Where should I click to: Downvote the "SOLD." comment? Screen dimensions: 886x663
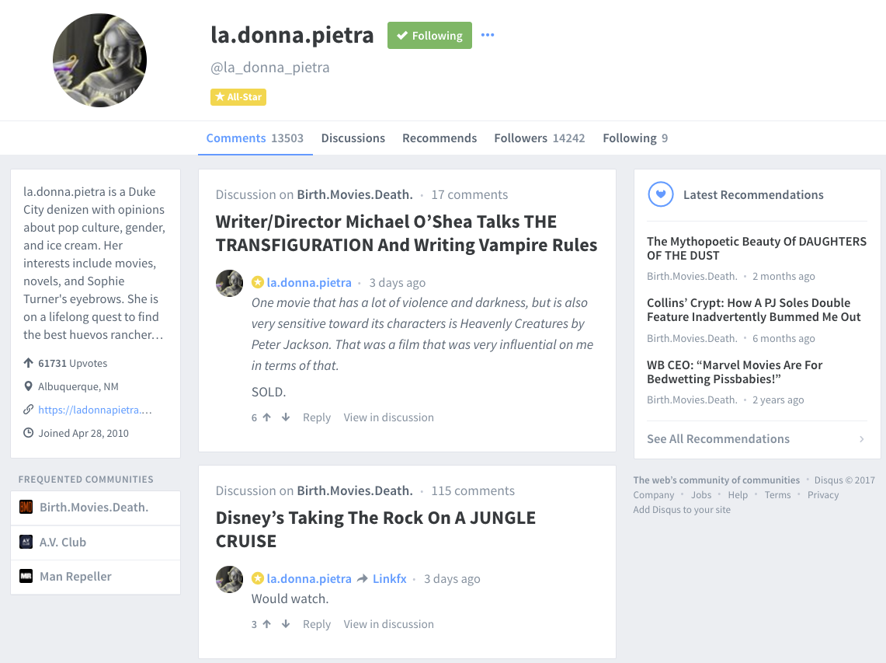point(286,417)
